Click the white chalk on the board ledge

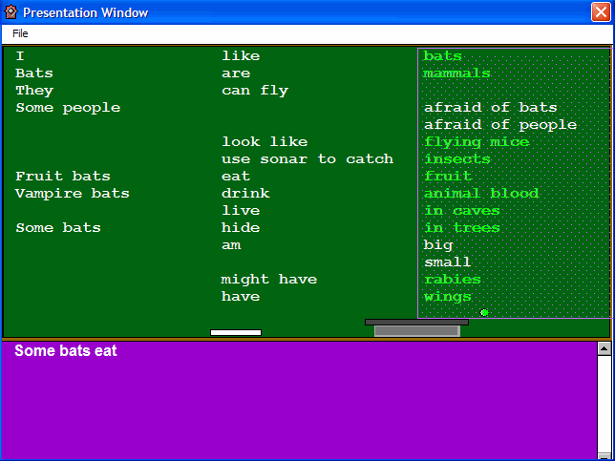[x=236, y=333]
